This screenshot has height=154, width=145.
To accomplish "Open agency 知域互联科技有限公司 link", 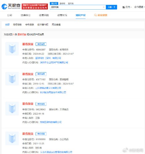I will [x=51, y=122].
